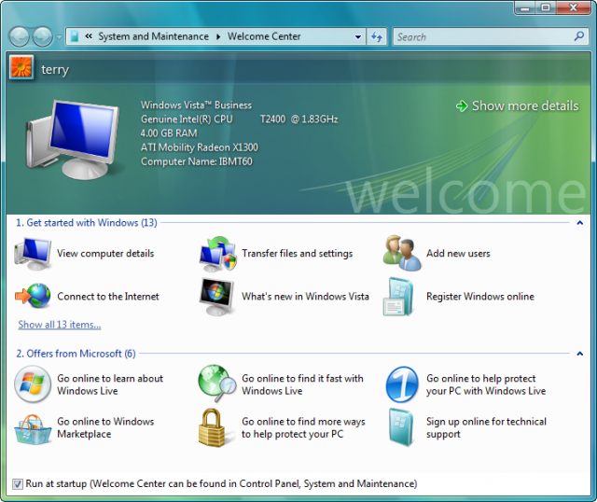Select System and Maintenance breadcrumb

click(153, 36)
